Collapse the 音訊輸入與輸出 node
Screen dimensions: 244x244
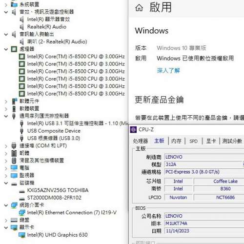(x=6, y=34)
